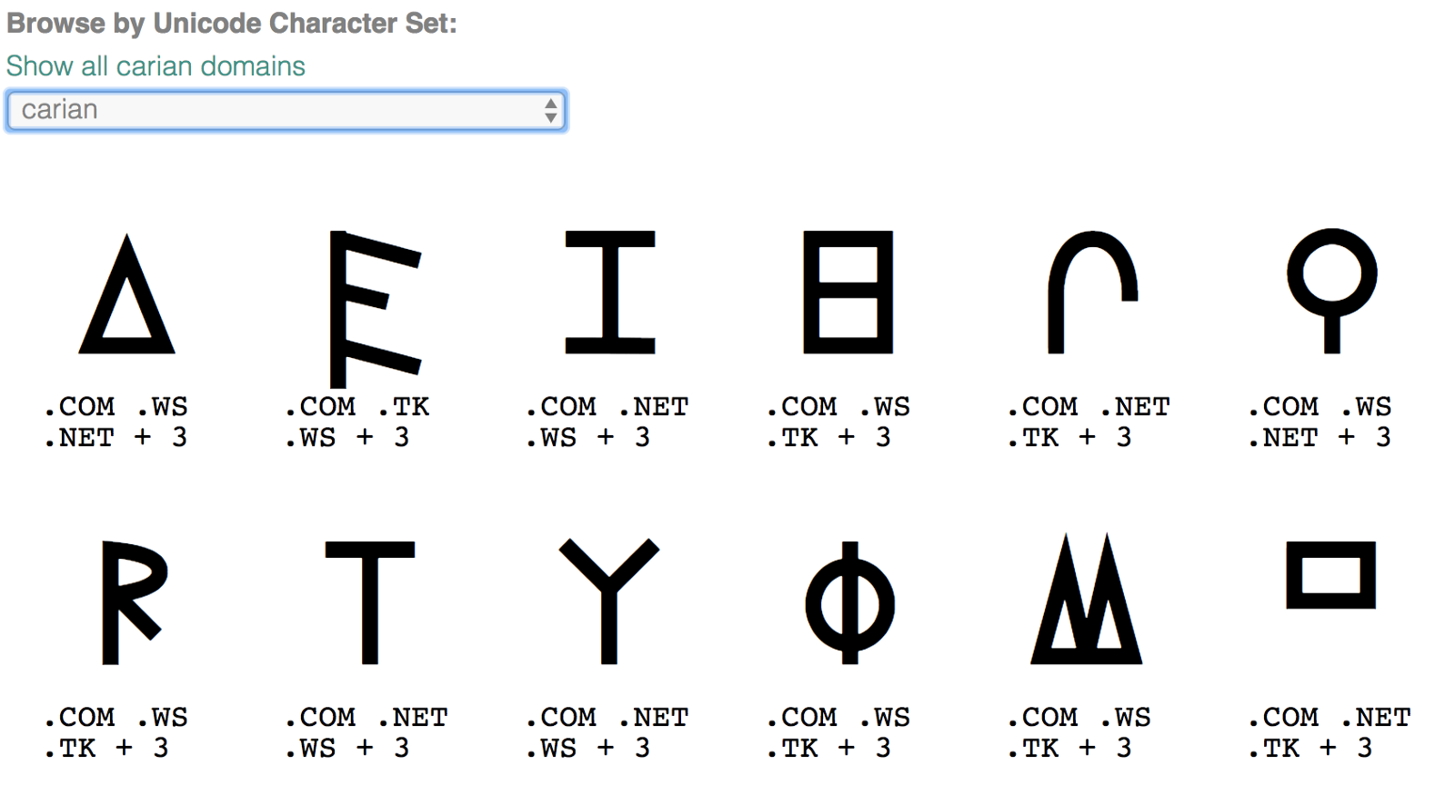Click .COM .WS .NET + 3 under triangle glyph
Screen dimensions: 1455x805
click(116, 422)
